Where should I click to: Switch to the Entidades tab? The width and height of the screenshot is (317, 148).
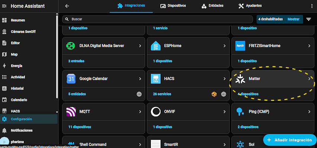(x=213, y=6)
